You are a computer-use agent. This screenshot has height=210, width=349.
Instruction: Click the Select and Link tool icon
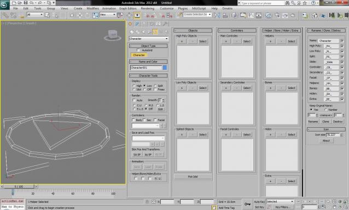5,15
